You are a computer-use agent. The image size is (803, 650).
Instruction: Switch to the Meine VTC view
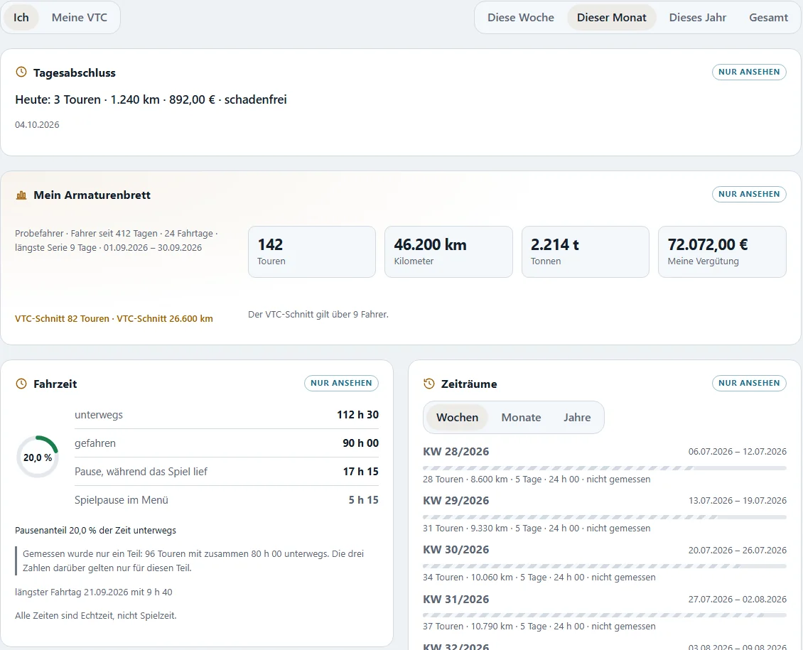(80, 17)
